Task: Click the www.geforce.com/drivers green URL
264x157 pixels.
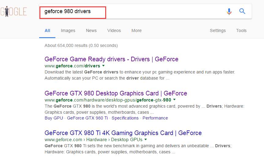Action: click(x=73, y=66)
